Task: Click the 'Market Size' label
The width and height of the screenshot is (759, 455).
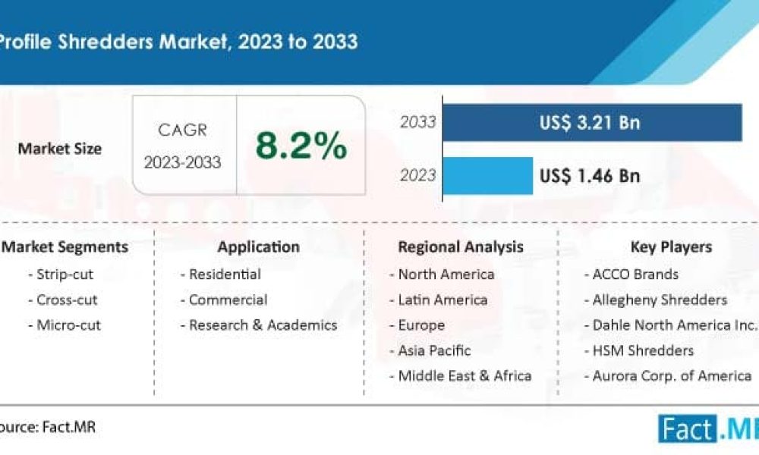Action: (60, 149)
